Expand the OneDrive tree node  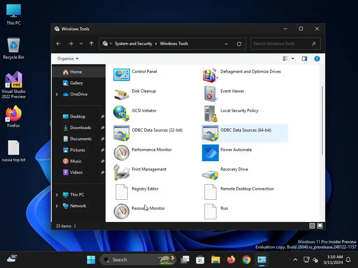click(x=57, y=94)
